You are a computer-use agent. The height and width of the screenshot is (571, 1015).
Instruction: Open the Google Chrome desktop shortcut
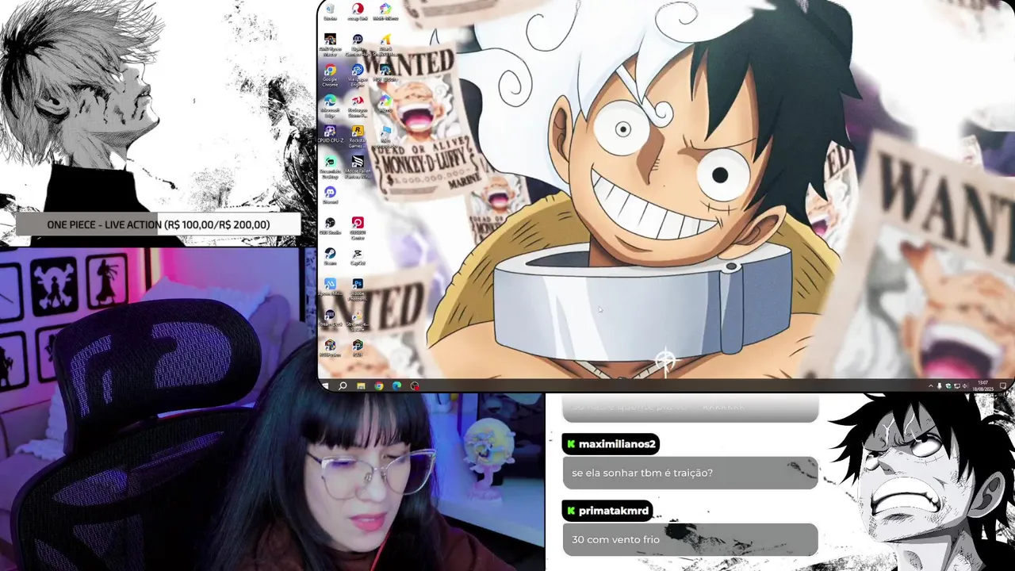click(330, 75)
